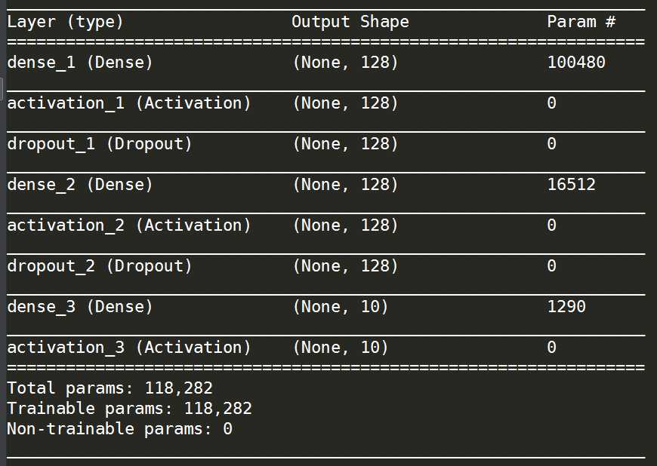Click the (None, 10) shape of dense_3
Viewport: 657px width, 466px height.
pos(341,307)
